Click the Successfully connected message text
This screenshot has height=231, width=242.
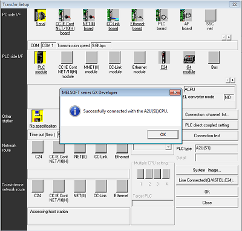tap(126, 111)
